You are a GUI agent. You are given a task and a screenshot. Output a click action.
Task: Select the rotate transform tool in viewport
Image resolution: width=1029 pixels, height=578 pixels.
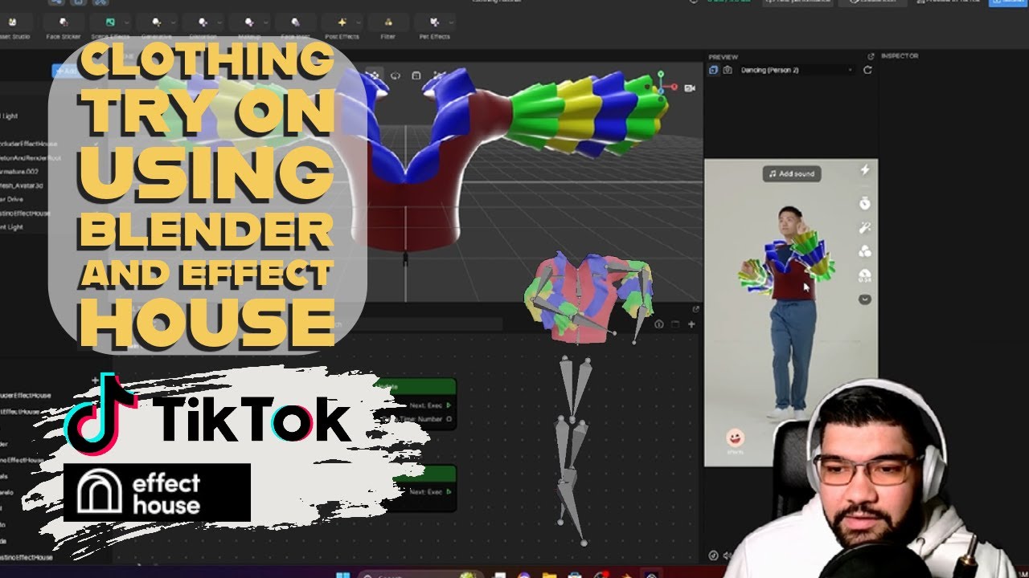395,75
